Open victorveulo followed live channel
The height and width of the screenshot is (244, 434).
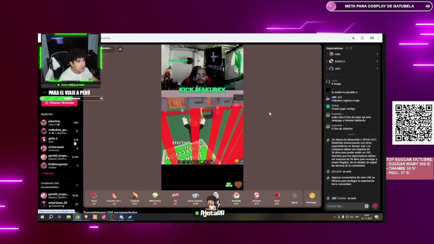[x=60, y=148]
